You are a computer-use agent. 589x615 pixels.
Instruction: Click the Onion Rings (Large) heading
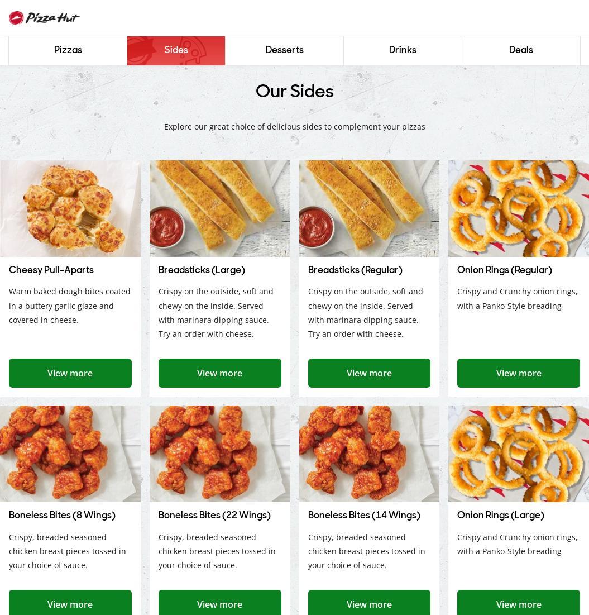500,515
